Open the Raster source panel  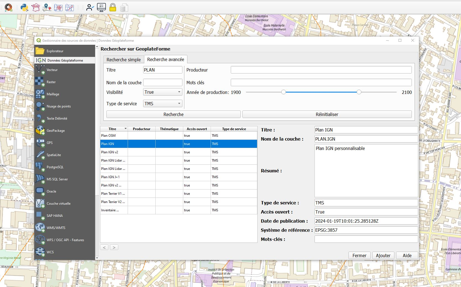pyautogui.click(x=51, y=82)
